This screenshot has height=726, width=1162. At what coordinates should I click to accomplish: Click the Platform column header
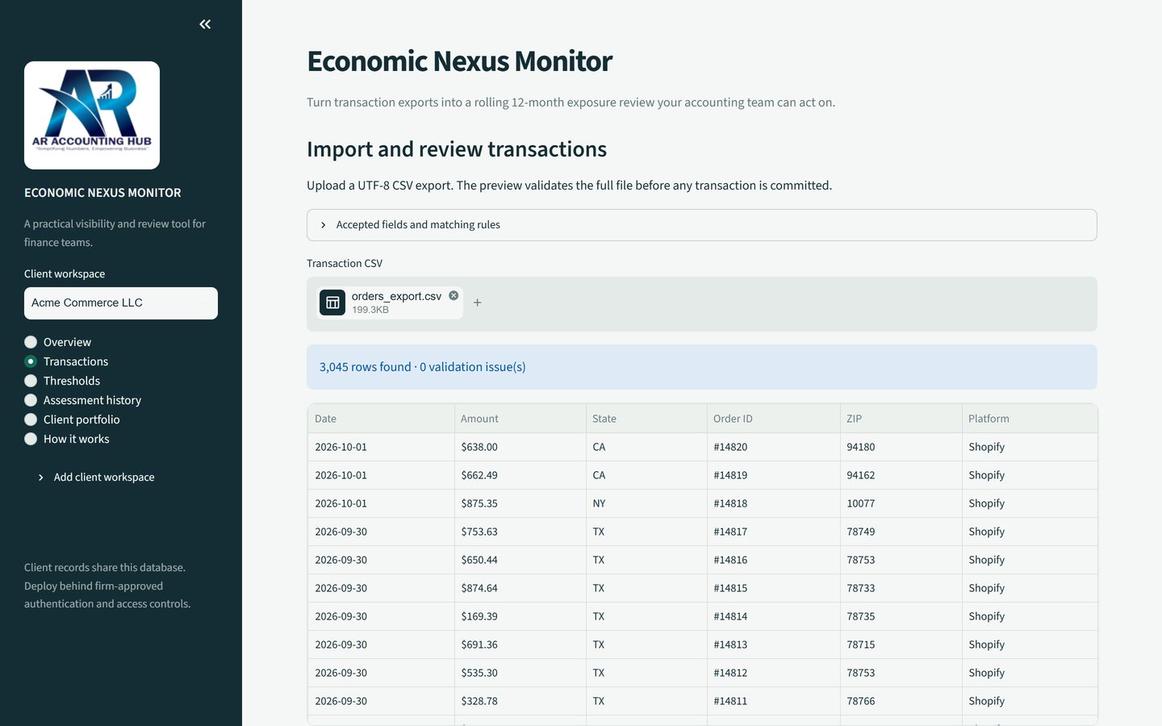click(x=1030, y=419)
